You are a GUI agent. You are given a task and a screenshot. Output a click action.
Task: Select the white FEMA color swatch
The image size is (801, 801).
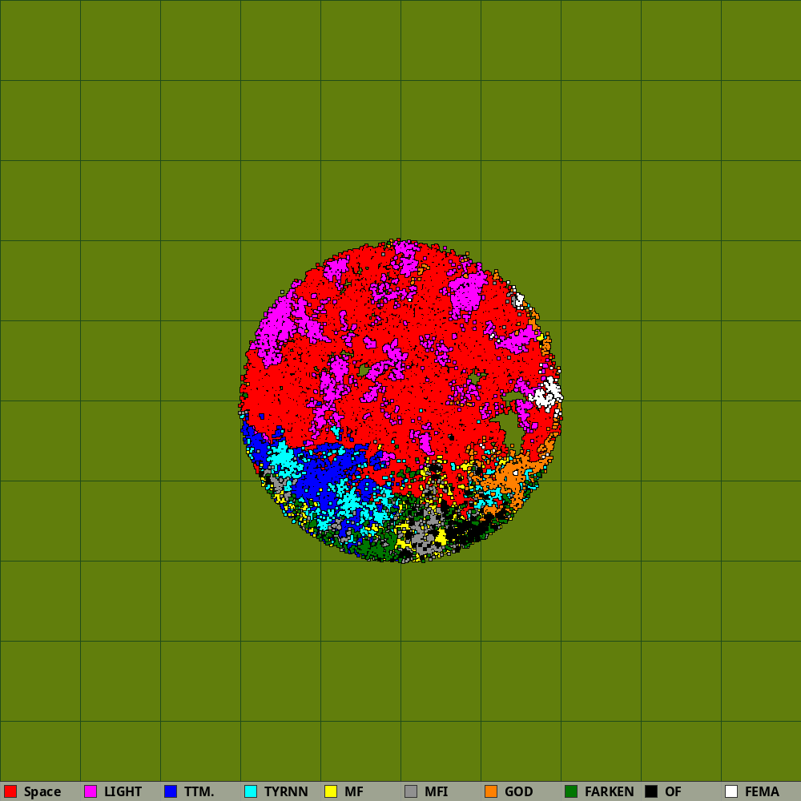731,791
